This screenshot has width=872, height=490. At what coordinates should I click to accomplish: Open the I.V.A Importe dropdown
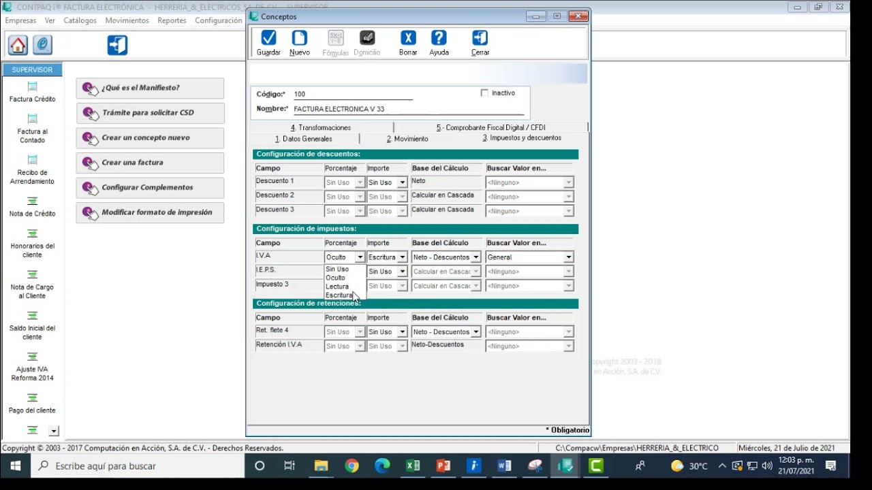click(x=402, y=257)
